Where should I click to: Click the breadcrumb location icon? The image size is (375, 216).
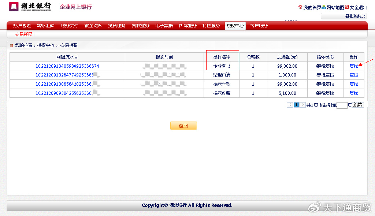click(12, 45)
